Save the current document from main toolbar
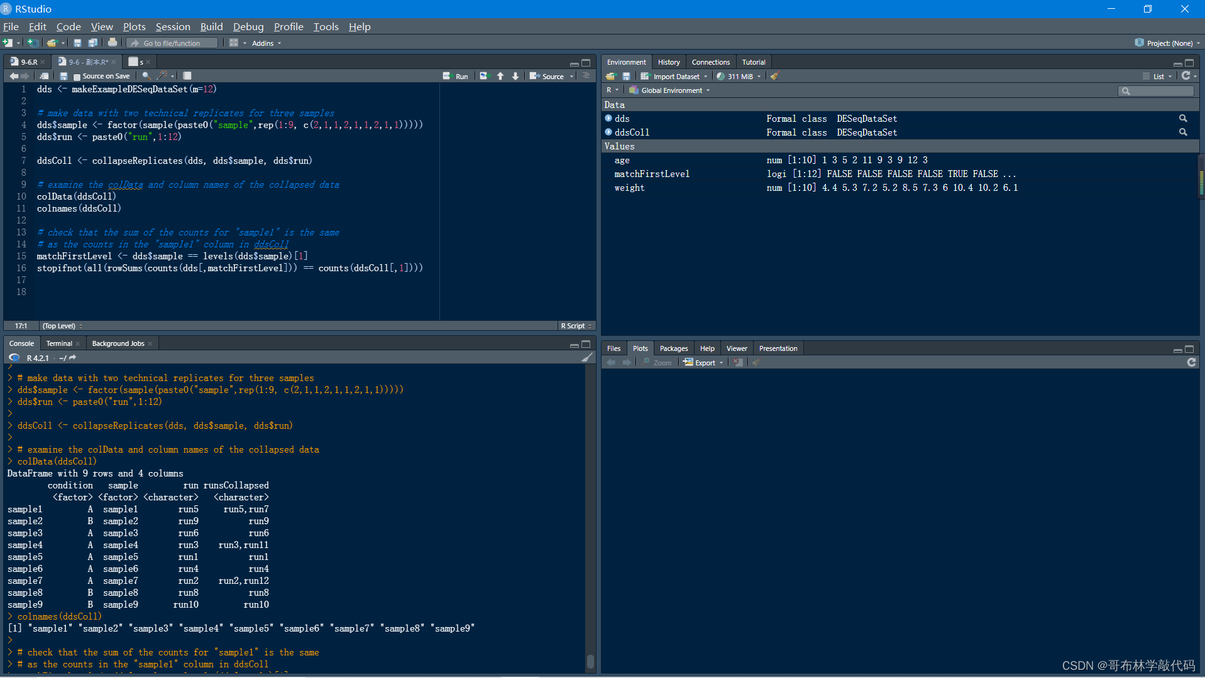 pos(77,43)
